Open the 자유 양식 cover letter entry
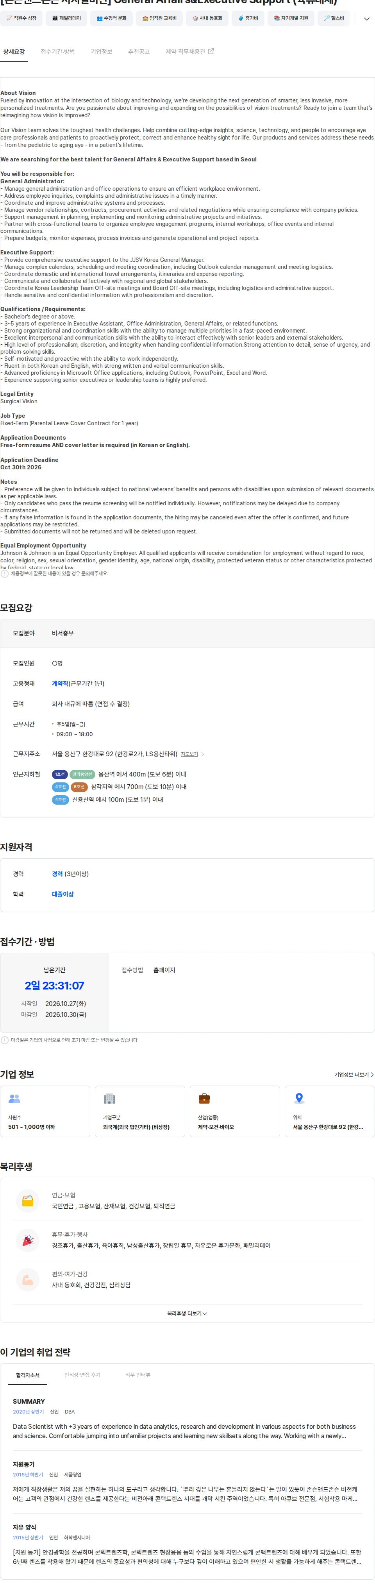 pyautogui.click(x=187, y=1544)
